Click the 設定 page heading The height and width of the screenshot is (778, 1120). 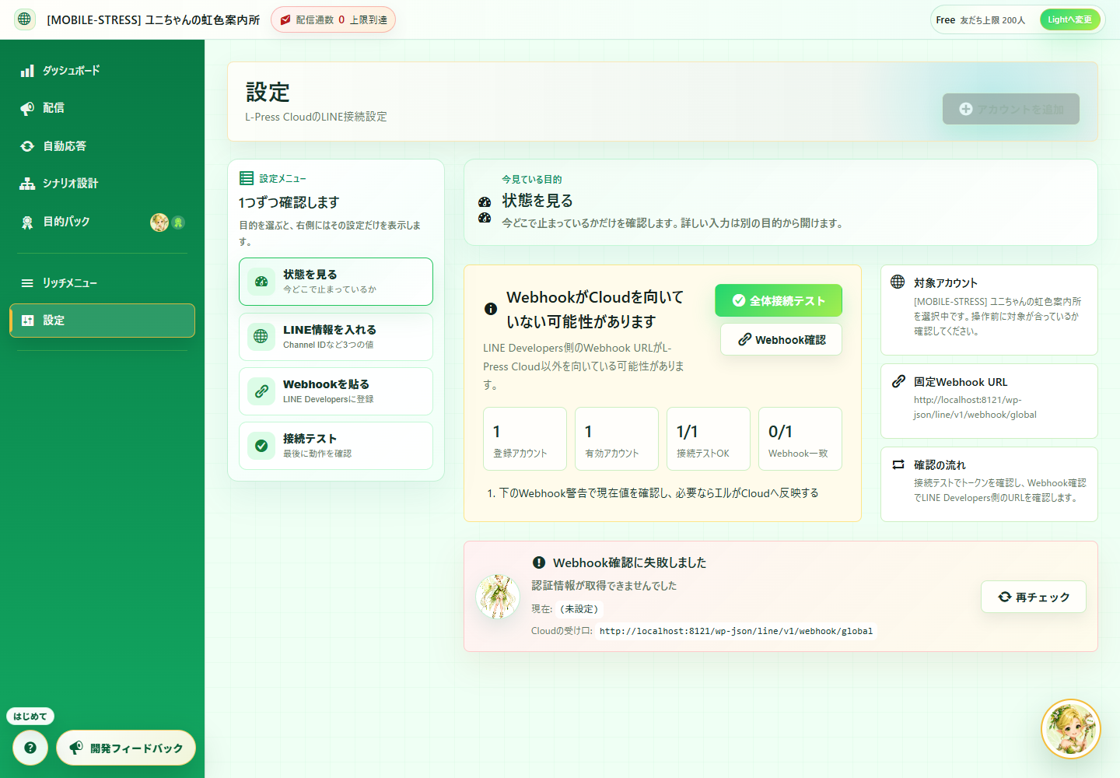click(x=268, y=93)
